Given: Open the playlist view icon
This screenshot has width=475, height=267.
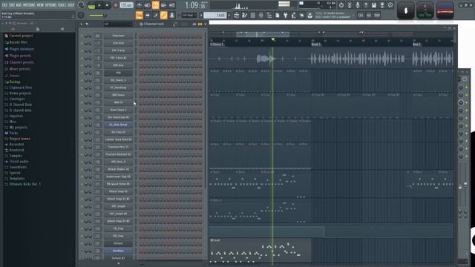Looking at the screenshot, I should (236, 15).
